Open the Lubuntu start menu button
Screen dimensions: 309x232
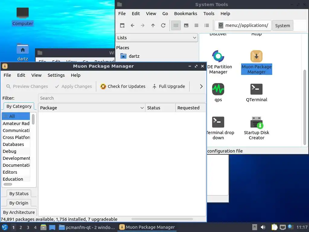(x=5, y=227)
